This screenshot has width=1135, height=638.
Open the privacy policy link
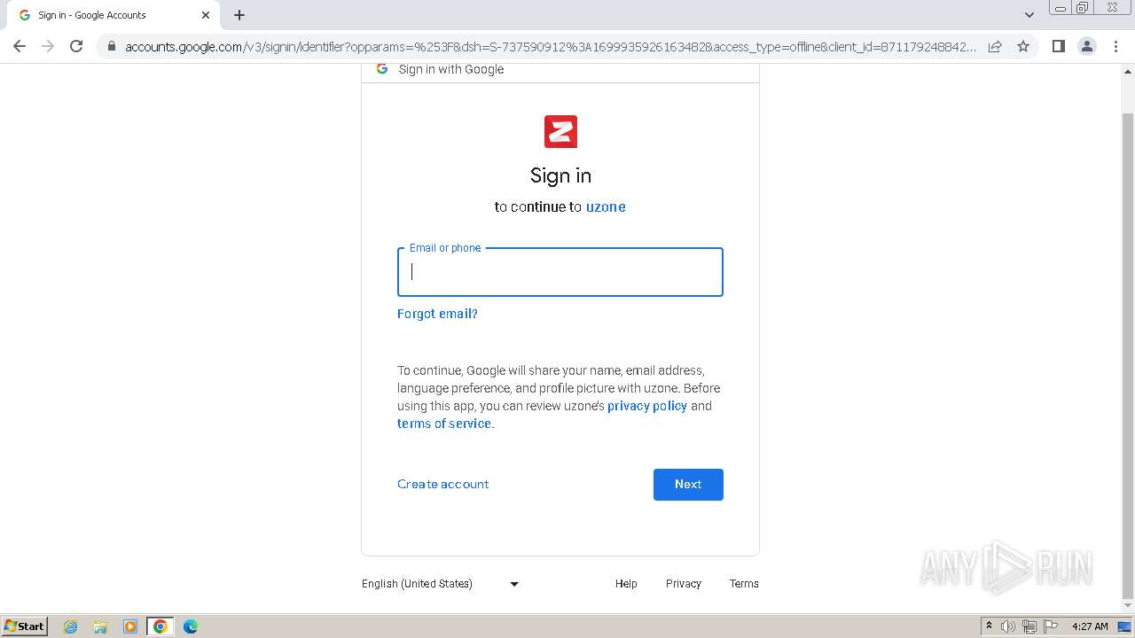click(647, 406)
